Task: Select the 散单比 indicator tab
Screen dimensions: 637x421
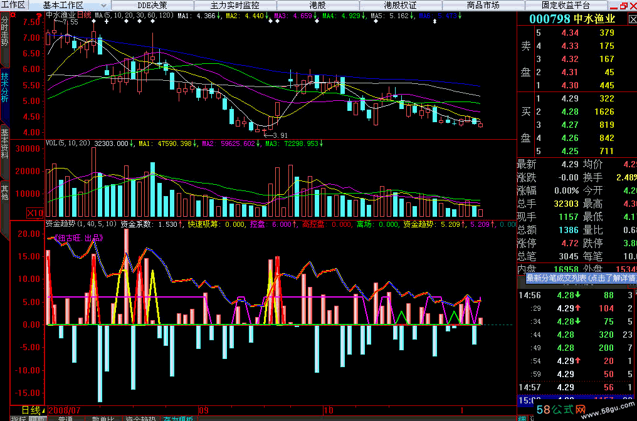Action: [103, 418]
